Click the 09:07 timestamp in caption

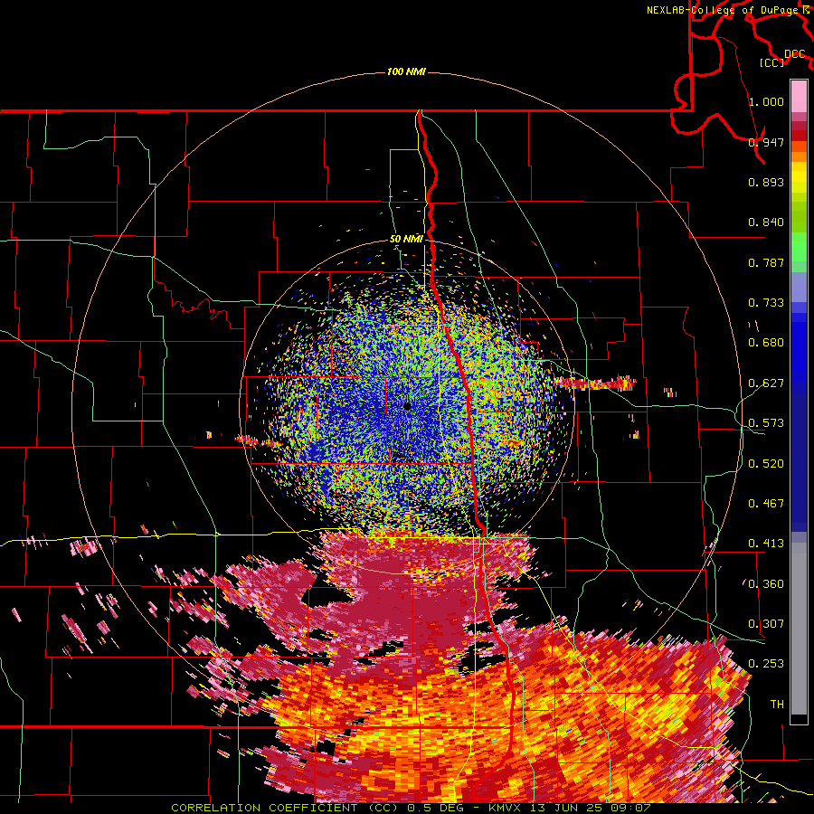(631, 808)
